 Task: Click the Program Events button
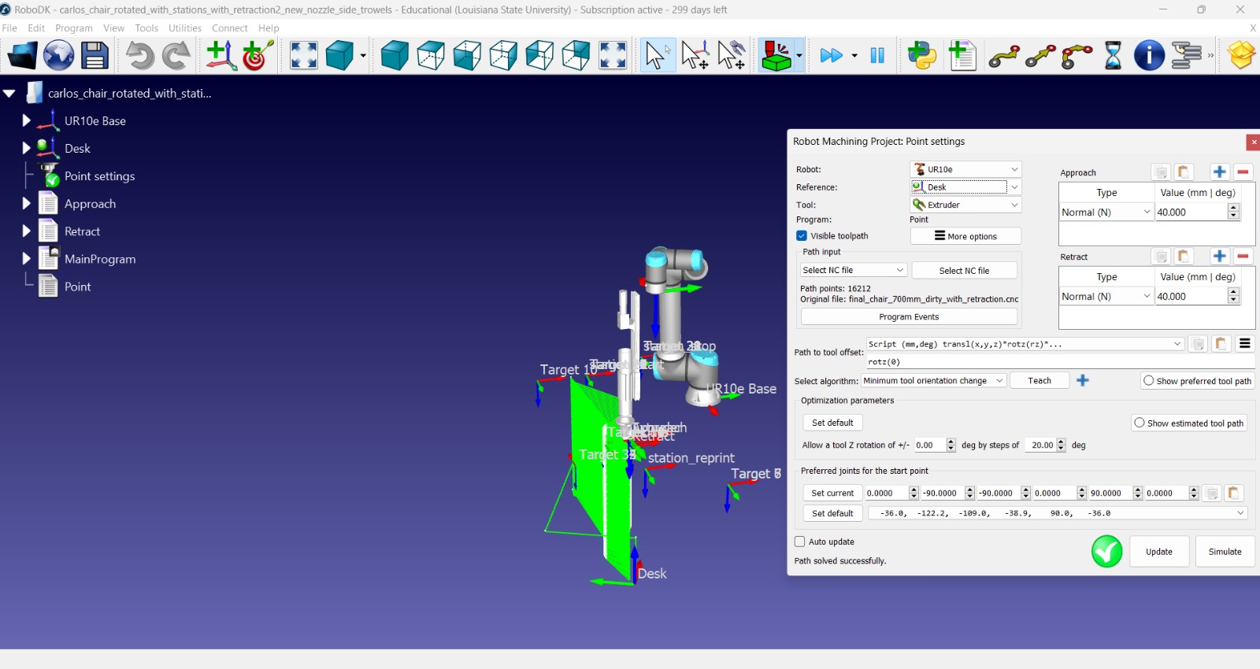click(x=909, y=317)
